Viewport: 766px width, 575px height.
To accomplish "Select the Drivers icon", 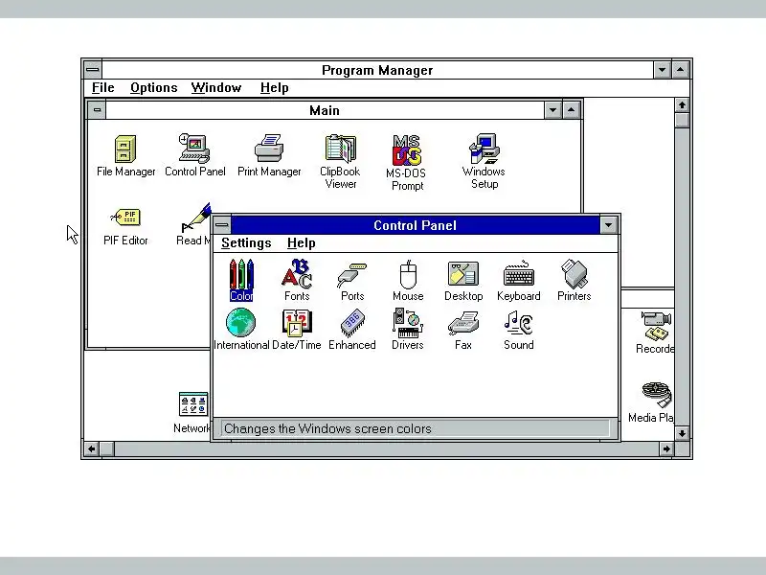I will 408,323.
